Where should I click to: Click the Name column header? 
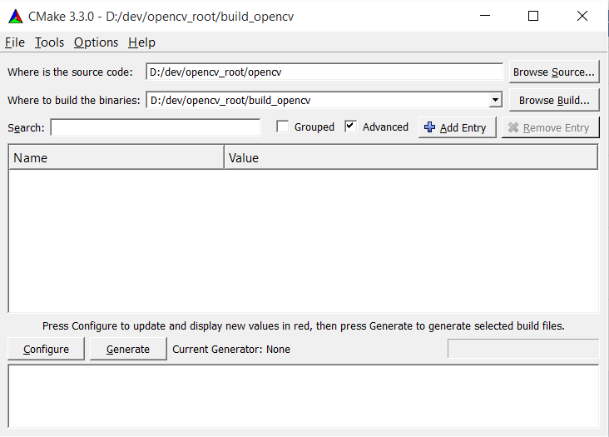click(x=116, y=157)
